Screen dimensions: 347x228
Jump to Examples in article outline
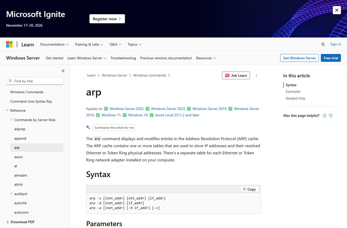pos(293,91)
